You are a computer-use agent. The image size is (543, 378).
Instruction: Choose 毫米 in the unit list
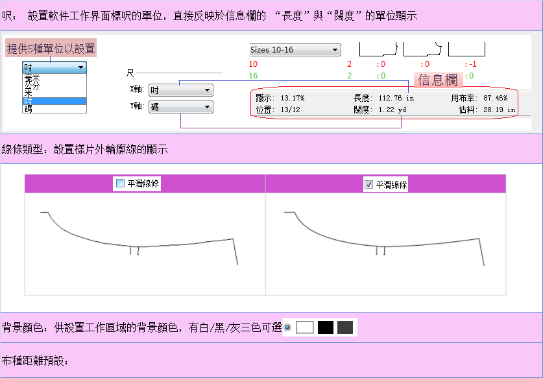pyautogui.click(x=32, y=78)
